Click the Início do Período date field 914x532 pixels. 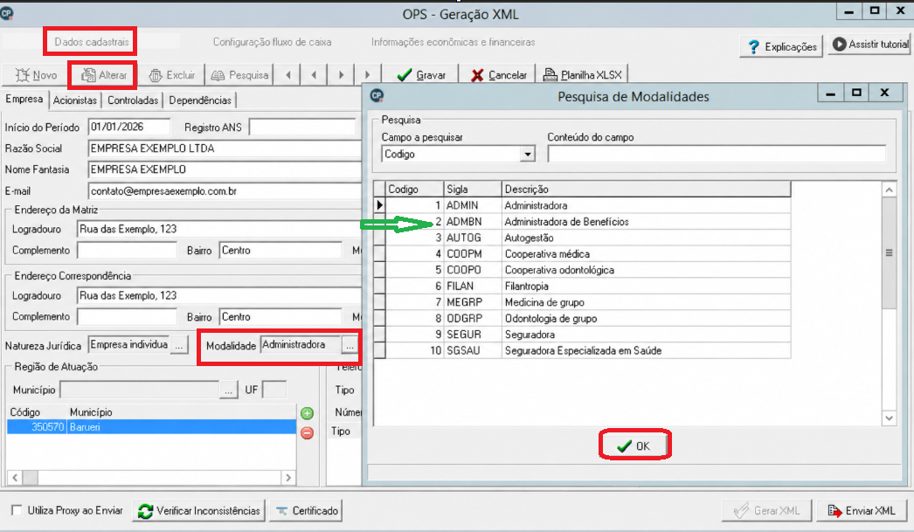(128, 127)
